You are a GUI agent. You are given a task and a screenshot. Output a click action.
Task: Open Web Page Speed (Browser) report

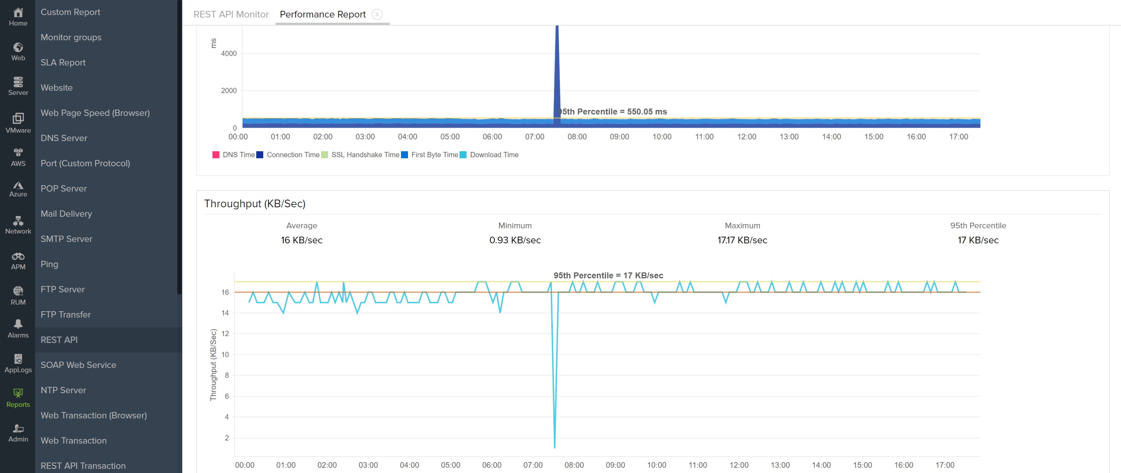tap(95, 113)
